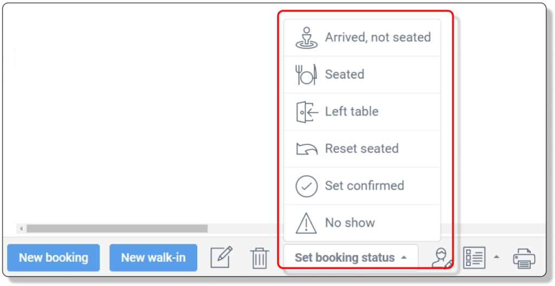Screen dimensions: 555x286
Task: Click the edit booking pencil icon
Action: point(222,257)
